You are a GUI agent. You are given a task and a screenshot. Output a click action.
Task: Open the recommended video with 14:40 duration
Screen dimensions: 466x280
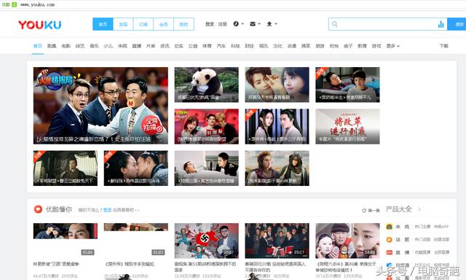pyautogui.click(x=347, y=241)
